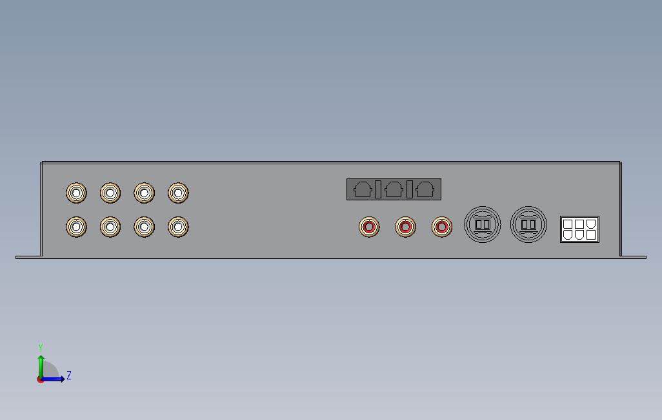This screenshot has height=420, width=662.
Task: Select the third gold RCA jack in bottom row
Action: pyautogui.click(x=144, y=227)
